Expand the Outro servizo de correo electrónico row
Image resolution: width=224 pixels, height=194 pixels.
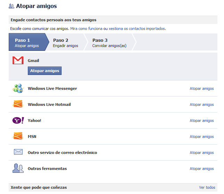62,153
